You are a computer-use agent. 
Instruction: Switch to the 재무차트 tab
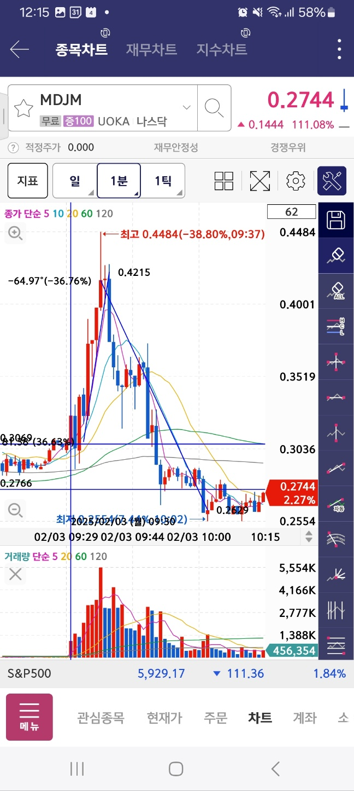point(151,49)
